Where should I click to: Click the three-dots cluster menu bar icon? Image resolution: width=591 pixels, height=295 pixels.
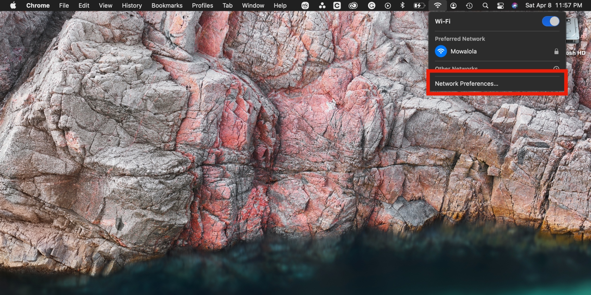322,5
